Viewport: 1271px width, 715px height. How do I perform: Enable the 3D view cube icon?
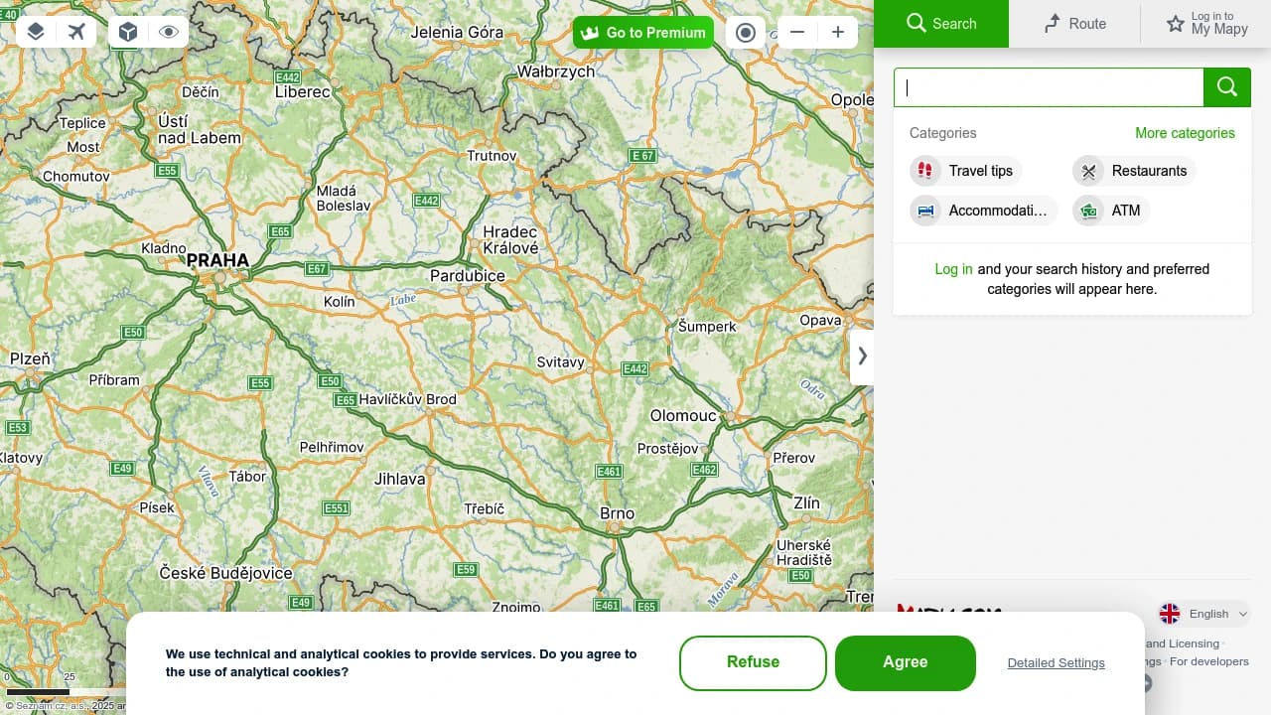coord(127,32)
